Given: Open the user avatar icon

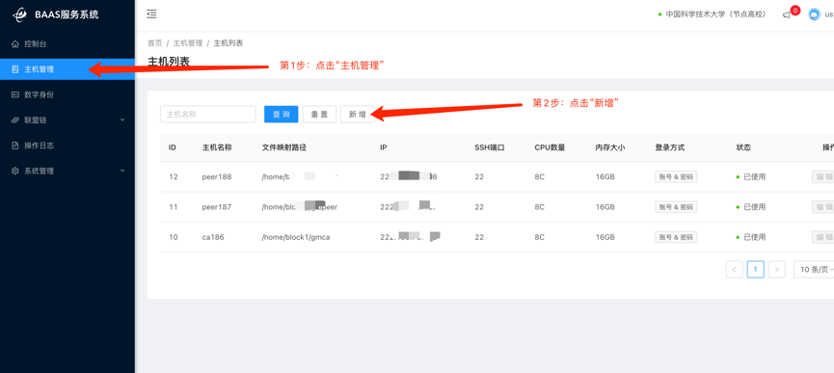Looking at the screenshot, I should click(815, 14).
